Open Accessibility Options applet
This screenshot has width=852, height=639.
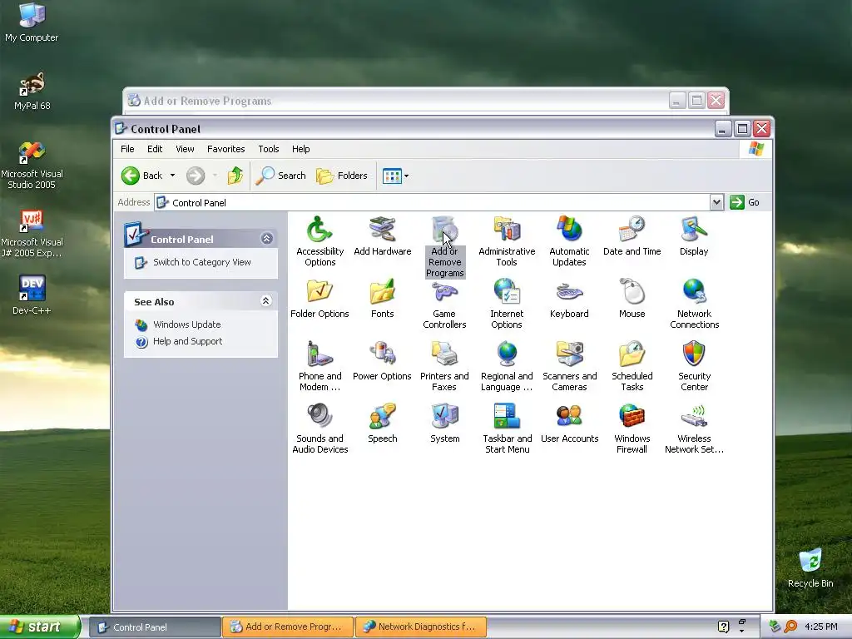coord(319,240)
